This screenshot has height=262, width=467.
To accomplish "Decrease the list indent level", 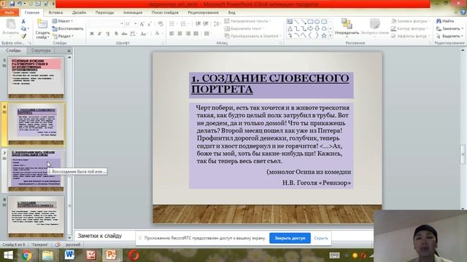I will (198, 24).
